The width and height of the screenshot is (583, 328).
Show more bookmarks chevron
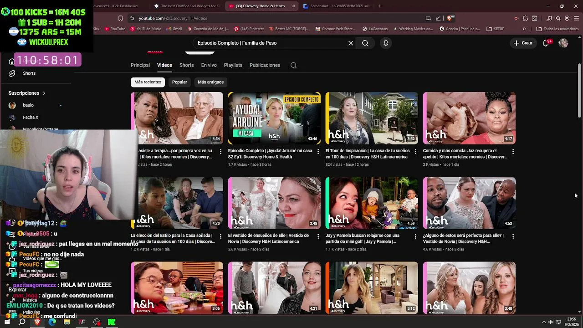(x=524, y=29)
